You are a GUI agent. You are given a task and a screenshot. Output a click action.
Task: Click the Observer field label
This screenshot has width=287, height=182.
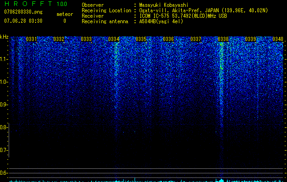[x=93, y=5]
